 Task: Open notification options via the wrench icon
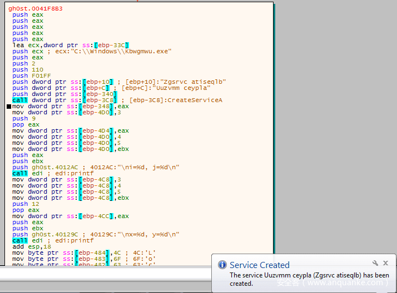[x=375, y=263]
